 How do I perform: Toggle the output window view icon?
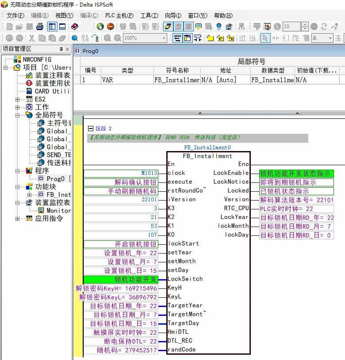pyautogui.click(x=62, y=27)
